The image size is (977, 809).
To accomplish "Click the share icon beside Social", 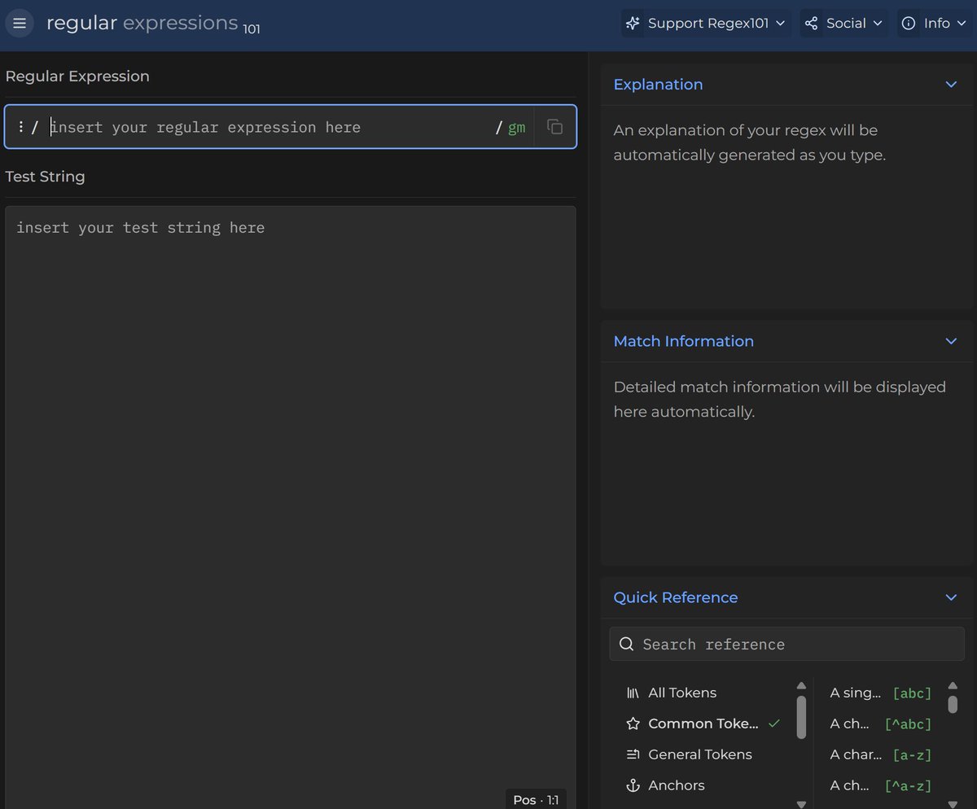I will (811, 24).
